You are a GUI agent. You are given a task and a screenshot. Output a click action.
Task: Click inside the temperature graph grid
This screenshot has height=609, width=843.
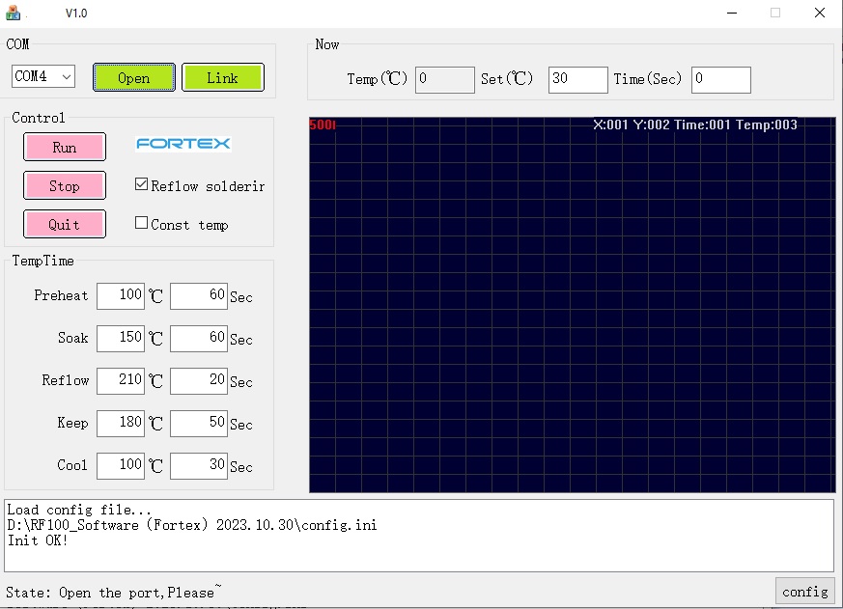click(x=572, y=309)
